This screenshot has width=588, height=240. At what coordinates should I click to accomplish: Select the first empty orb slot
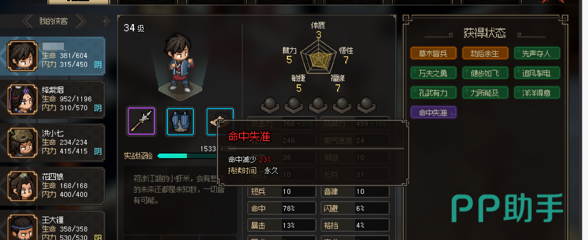coord(269,105)
